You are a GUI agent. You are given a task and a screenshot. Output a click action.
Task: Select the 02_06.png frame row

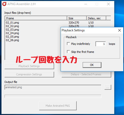pyautogui.click(x=33, y=40)
